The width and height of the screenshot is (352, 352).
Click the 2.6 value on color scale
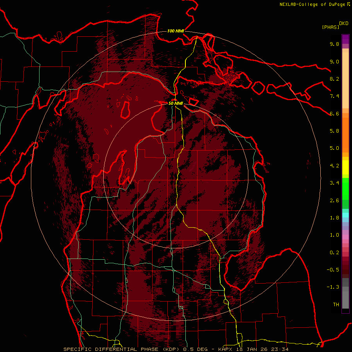tap(334, 201)
